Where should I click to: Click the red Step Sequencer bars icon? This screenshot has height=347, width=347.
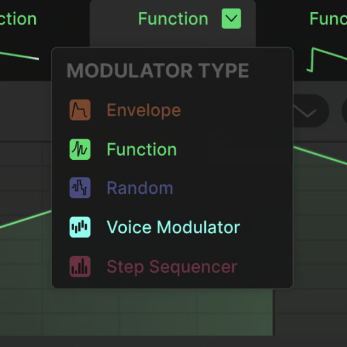pyautogui.click(x=80, y=266)
